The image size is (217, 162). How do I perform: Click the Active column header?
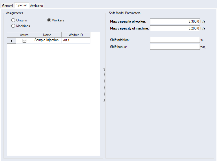coord(24,35)
